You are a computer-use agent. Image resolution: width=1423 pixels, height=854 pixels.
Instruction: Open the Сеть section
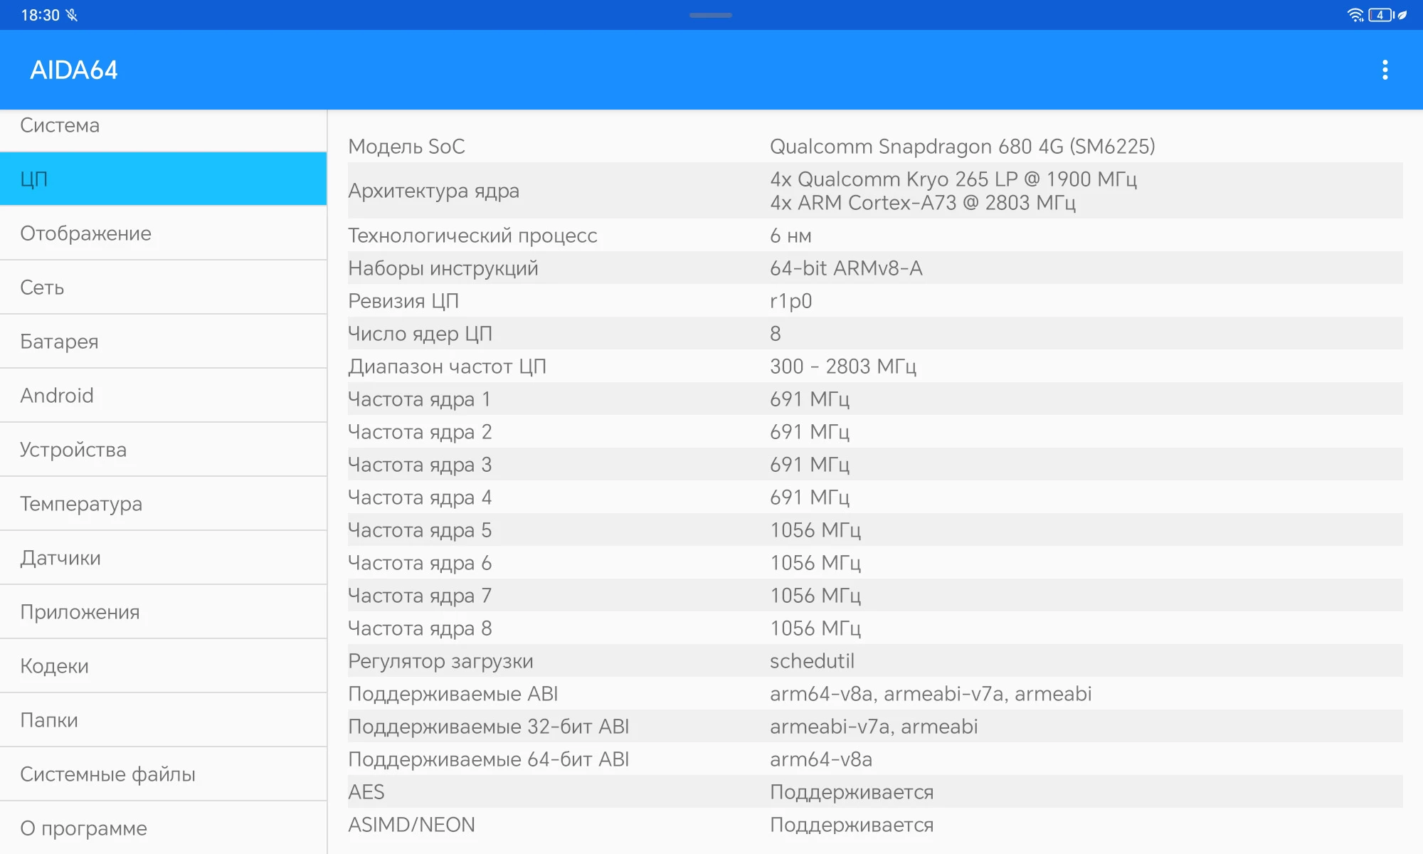click(x=164, y=287)
